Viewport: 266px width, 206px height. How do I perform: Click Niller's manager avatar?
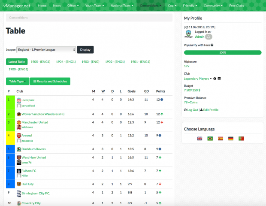point(19,176)
